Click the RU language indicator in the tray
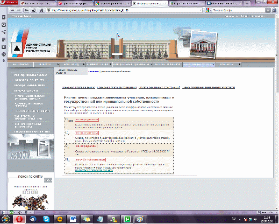 234,219
